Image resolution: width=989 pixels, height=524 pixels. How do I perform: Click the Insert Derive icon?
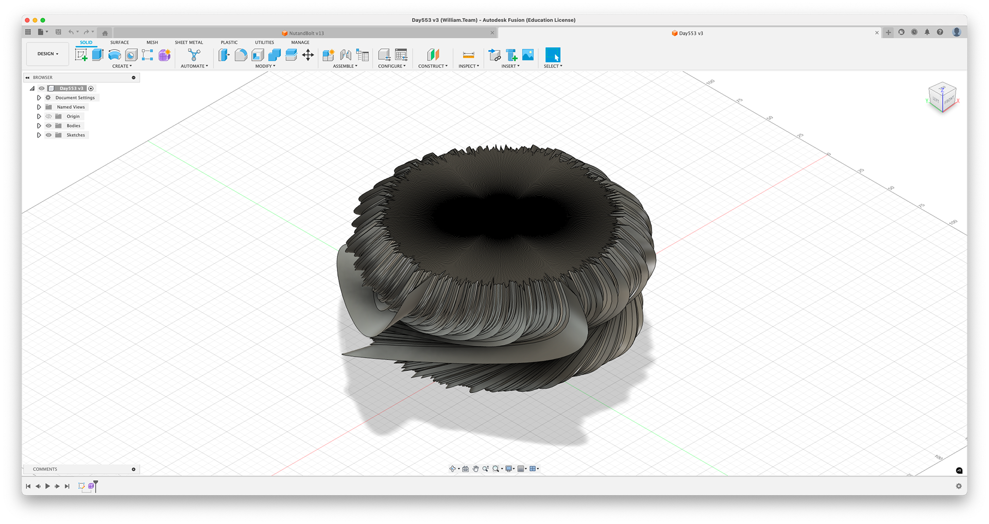pyautogui.click(x=494, y=55)
